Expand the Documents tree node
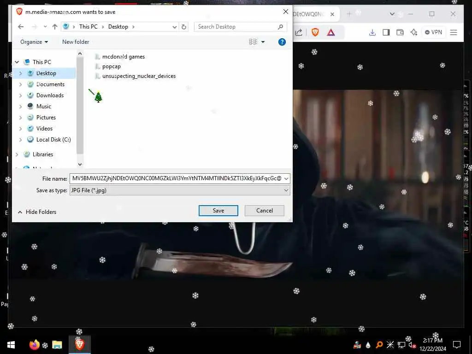Screen dimensions: 472x354 20,84
